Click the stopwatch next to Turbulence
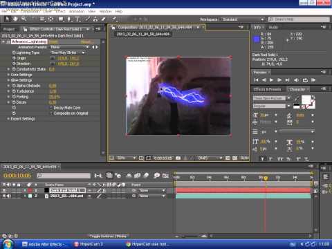Image resolution: width=332 pixels, height=249 pixels. click(14, 91)
